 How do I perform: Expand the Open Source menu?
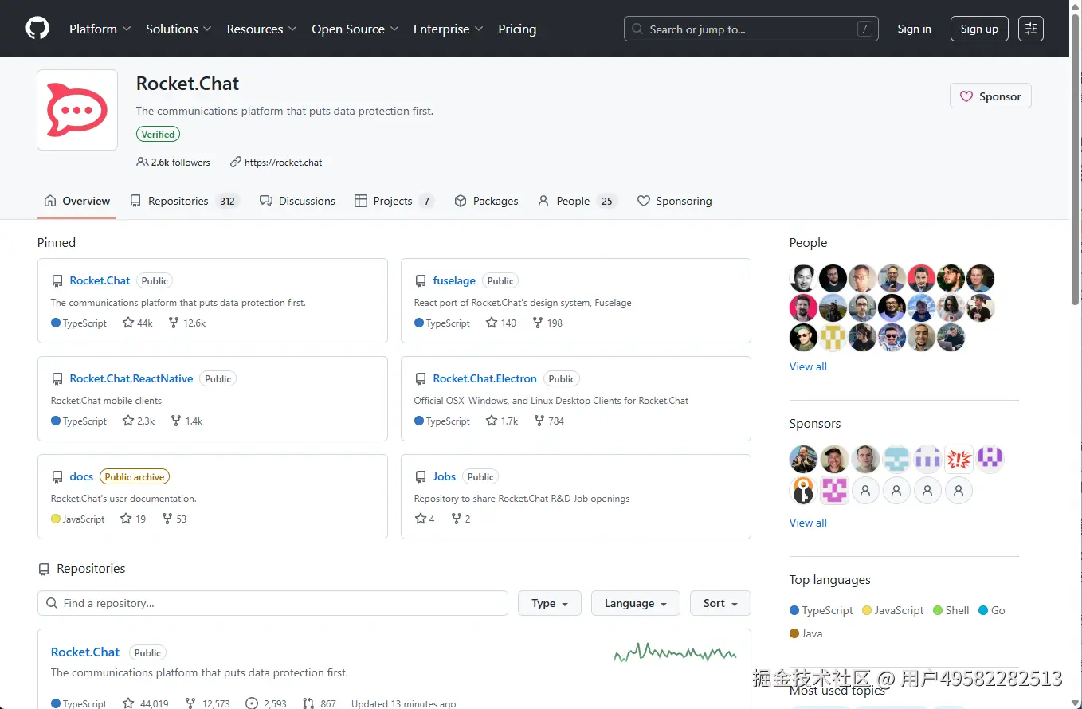click(355, 29)
